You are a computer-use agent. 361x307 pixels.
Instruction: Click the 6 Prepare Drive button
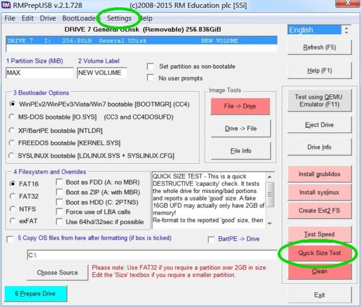pyautogui.click(x=35, y=294)
